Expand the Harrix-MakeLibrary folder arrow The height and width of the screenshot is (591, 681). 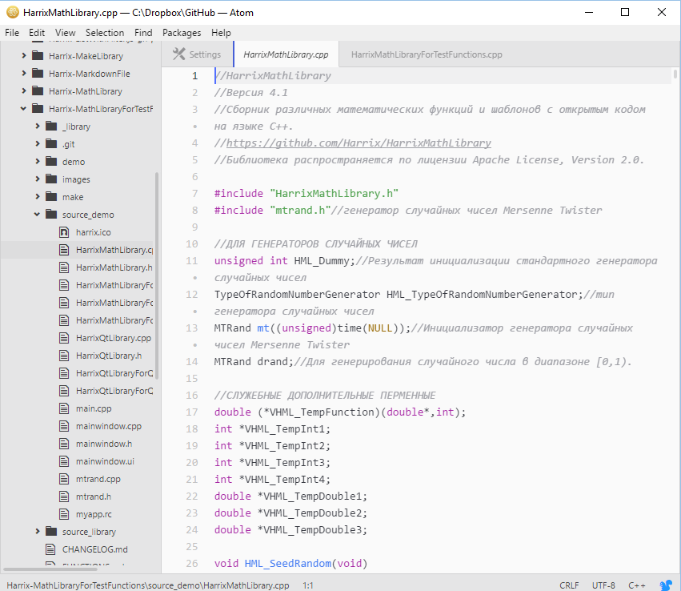(x=24, y=55)
